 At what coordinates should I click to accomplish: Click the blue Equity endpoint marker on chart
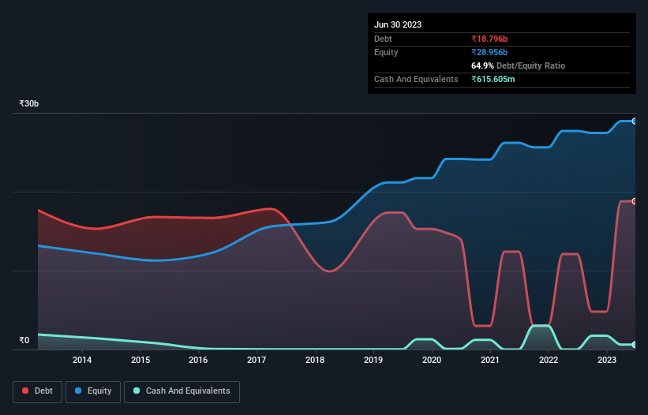(635, 121)
